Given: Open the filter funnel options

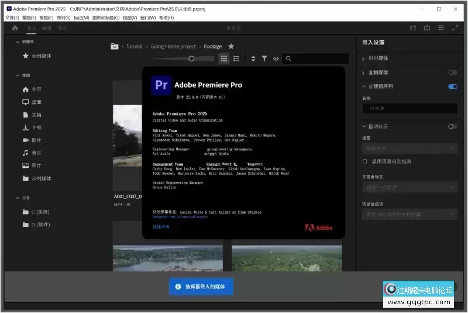Looking at the screenshot, I should click(x=264, y=59).
